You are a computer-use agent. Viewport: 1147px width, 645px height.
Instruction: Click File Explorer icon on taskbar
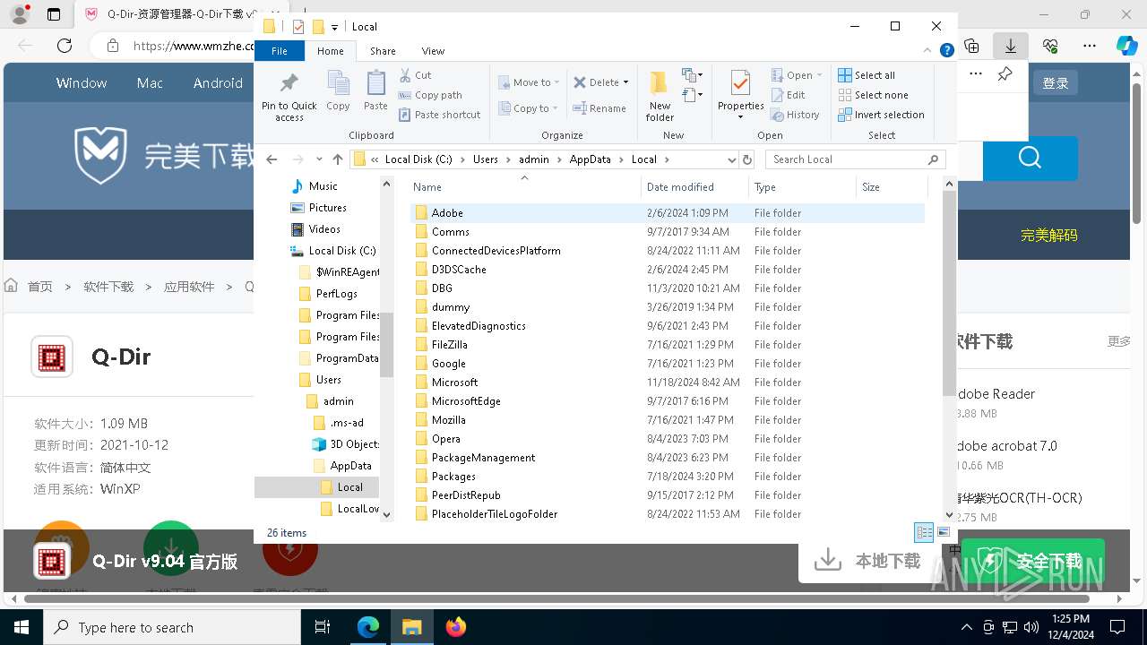(x=411, y=627)
